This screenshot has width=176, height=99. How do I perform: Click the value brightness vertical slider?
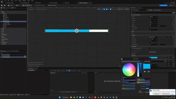click(141, 70)
